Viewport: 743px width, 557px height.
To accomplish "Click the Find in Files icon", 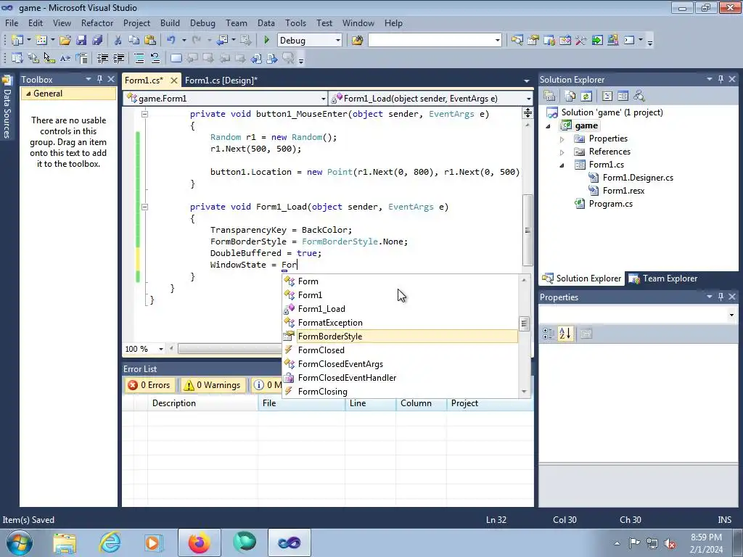I will coord(357,41).
